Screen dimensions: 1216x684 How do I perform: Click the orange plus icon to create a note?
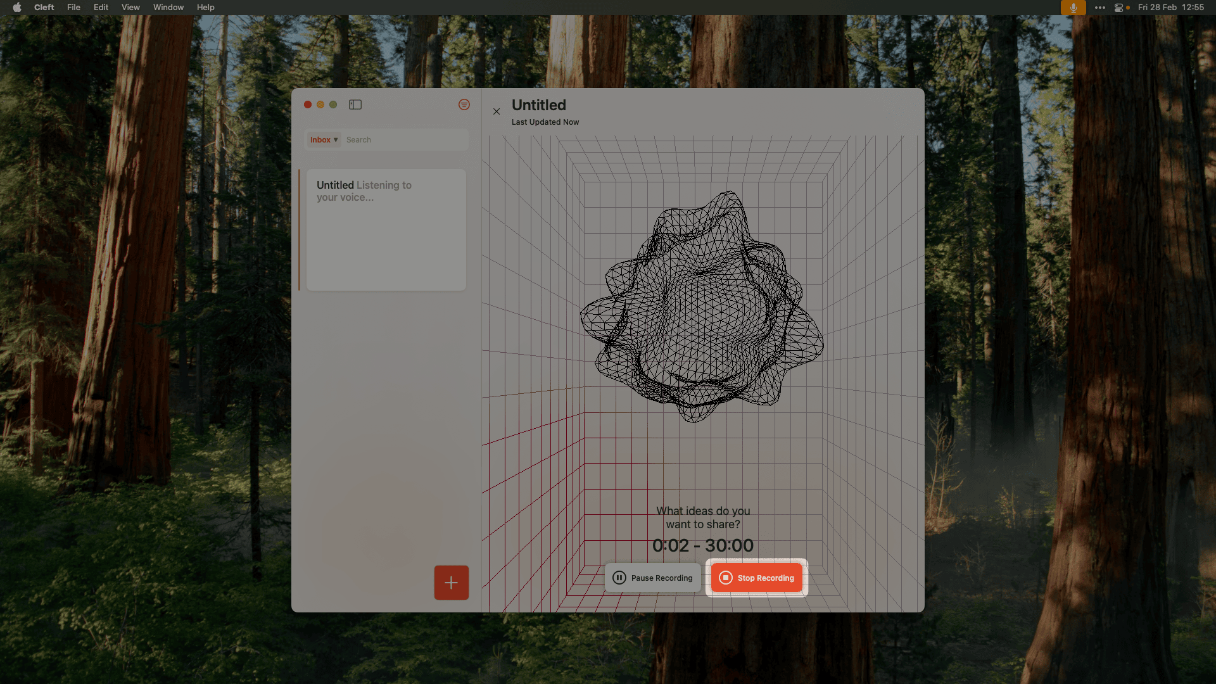click(451, 582)
